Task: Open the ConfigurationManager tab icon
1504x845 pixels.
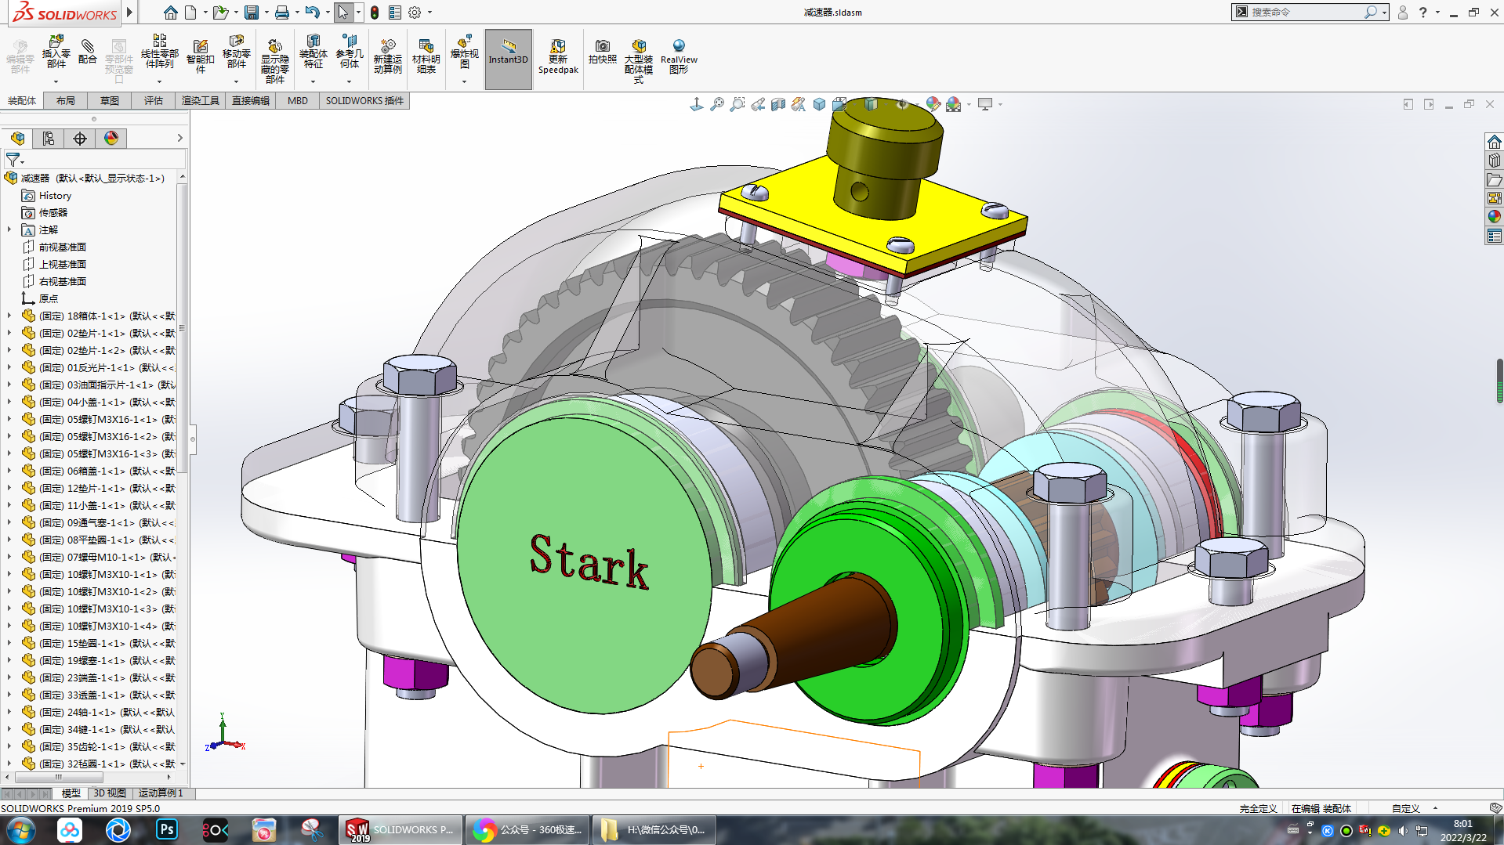Action: click(x=49, y=139)
